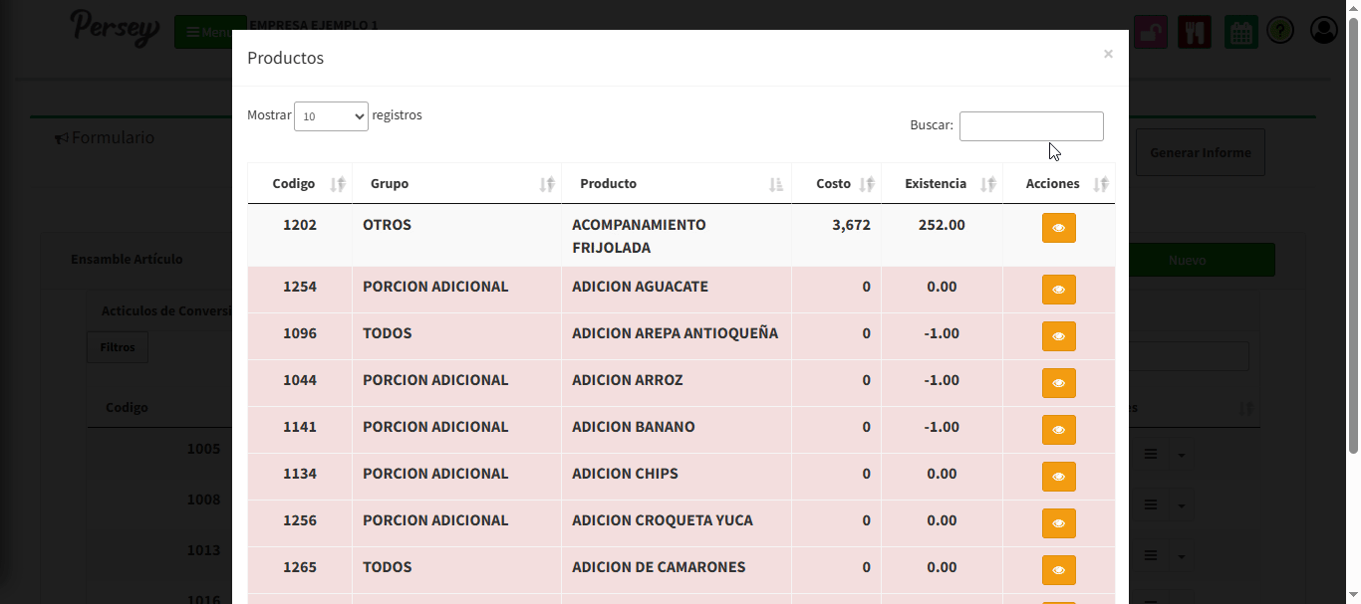Image resolution: width=1361 pixels, height=604 pixels.
Task: Click the Generar Informe button
Action: [x=1200, y=153]
